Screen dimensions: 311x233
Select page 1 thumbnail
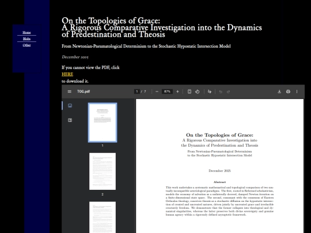[103, 123]
